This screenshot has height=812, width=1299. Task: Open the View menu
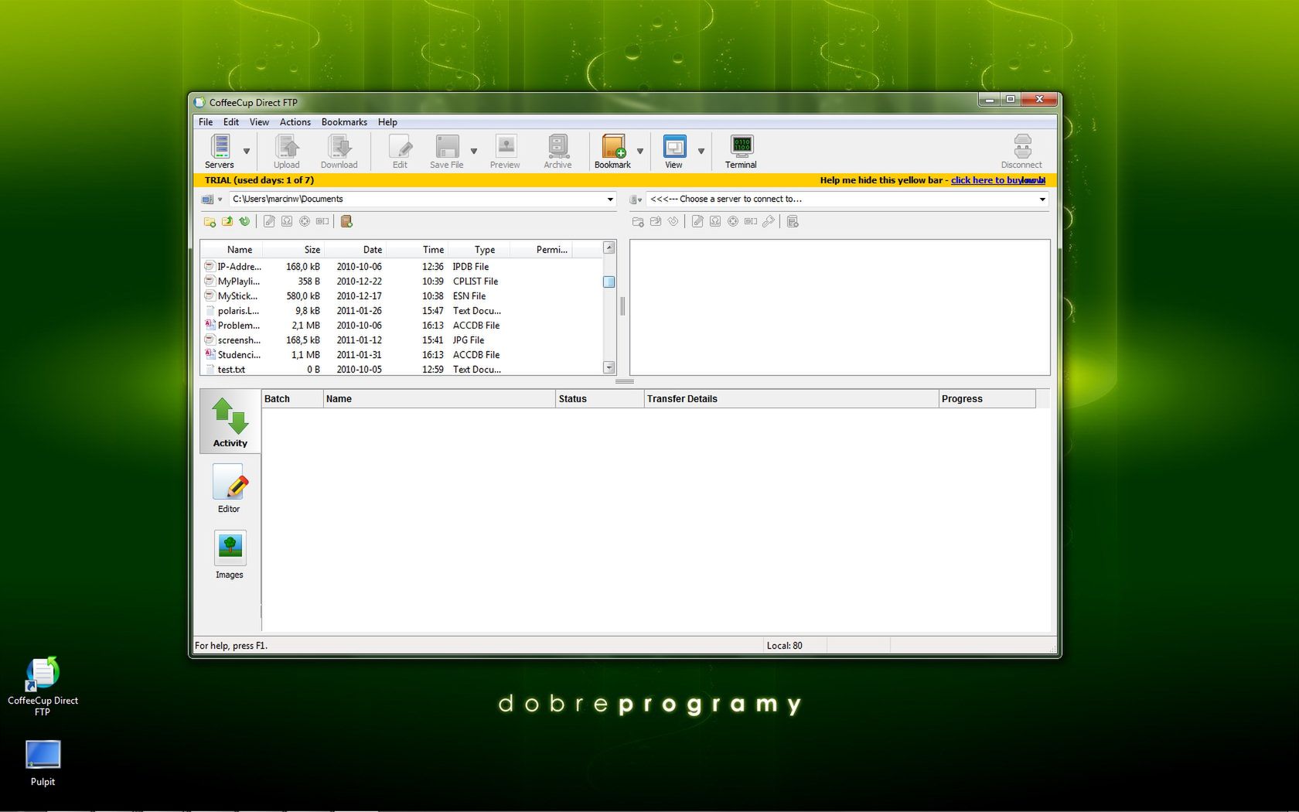(x=259, y=122)
